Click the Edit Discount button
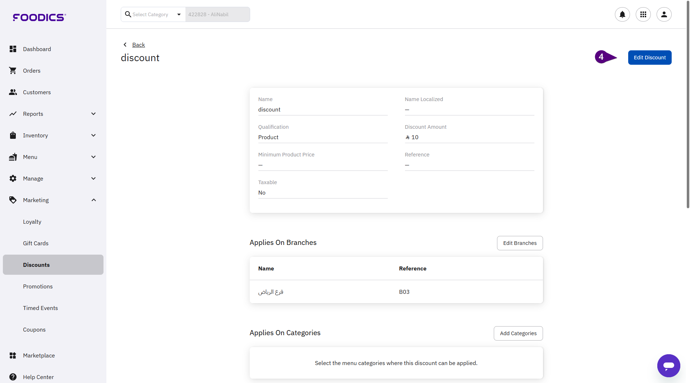Image resolution: width=690 pixels, height=383 pixels. 649,58
